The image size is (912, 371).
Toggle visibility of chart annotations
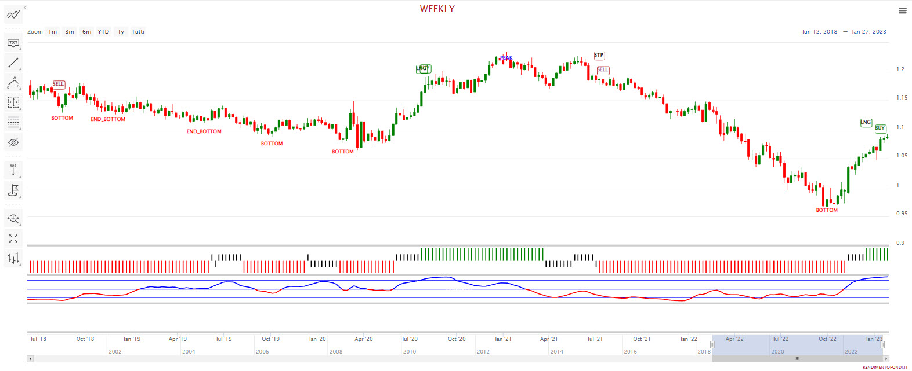(x=13, y=142)
